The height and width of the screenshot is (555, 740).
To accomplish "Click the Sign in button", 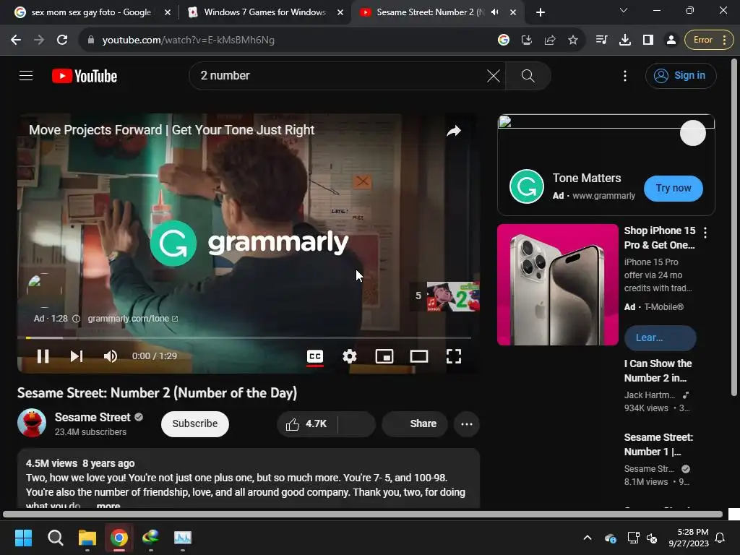I will click(x=681, y=75).
